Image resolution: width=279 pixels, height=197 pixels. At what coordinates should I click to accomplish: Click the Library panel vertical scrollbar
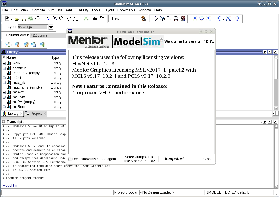[x=276, y=82]
